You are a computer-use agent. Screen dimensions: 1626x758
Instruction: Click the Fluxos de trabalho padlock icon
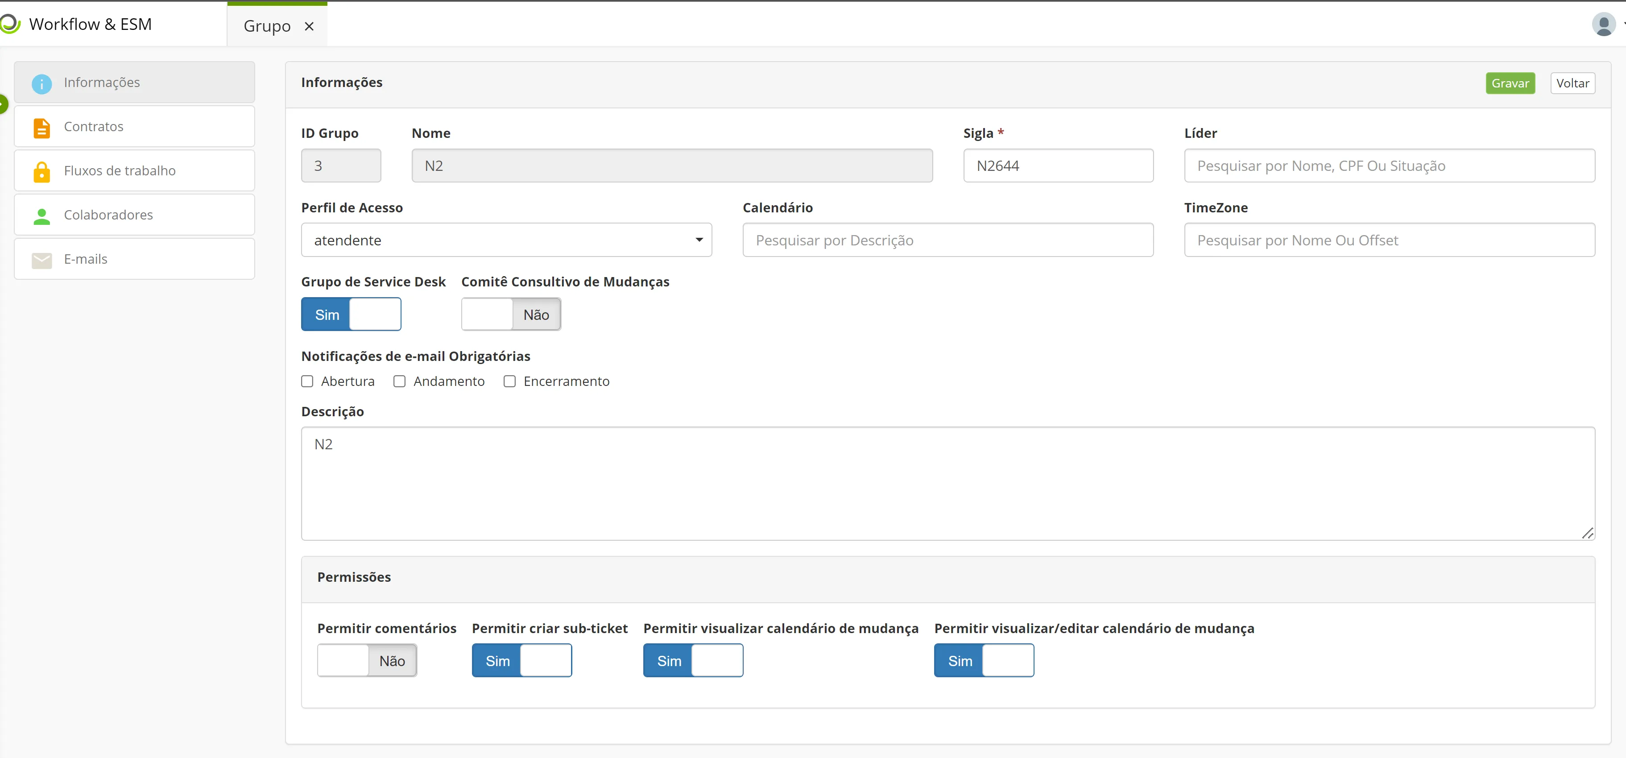41,172
